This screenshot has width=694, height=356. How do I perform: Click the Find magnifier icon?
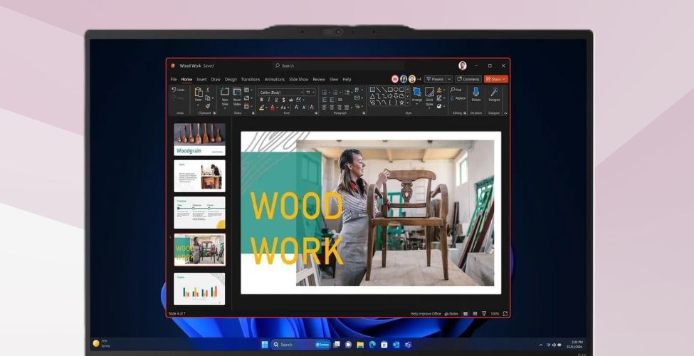pyautogui.click(x=453, y=90)
